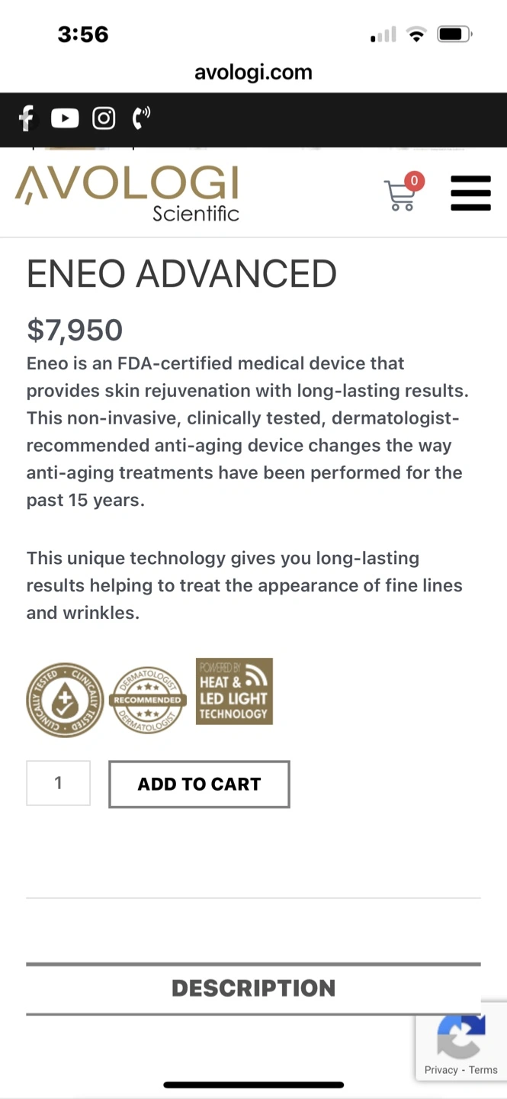Open the reCAPTCHA Privacy link
The height and width of the screenshot is (1099, 507).
tap(441, 1070)
